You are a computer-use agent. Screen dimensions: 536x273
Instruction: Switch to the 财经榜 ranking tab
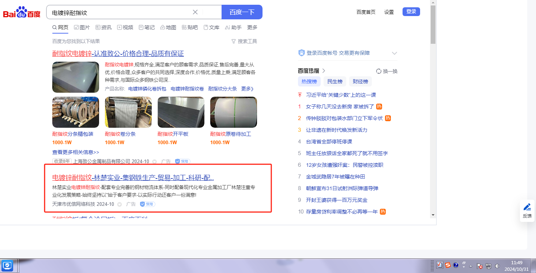[361, 81]
